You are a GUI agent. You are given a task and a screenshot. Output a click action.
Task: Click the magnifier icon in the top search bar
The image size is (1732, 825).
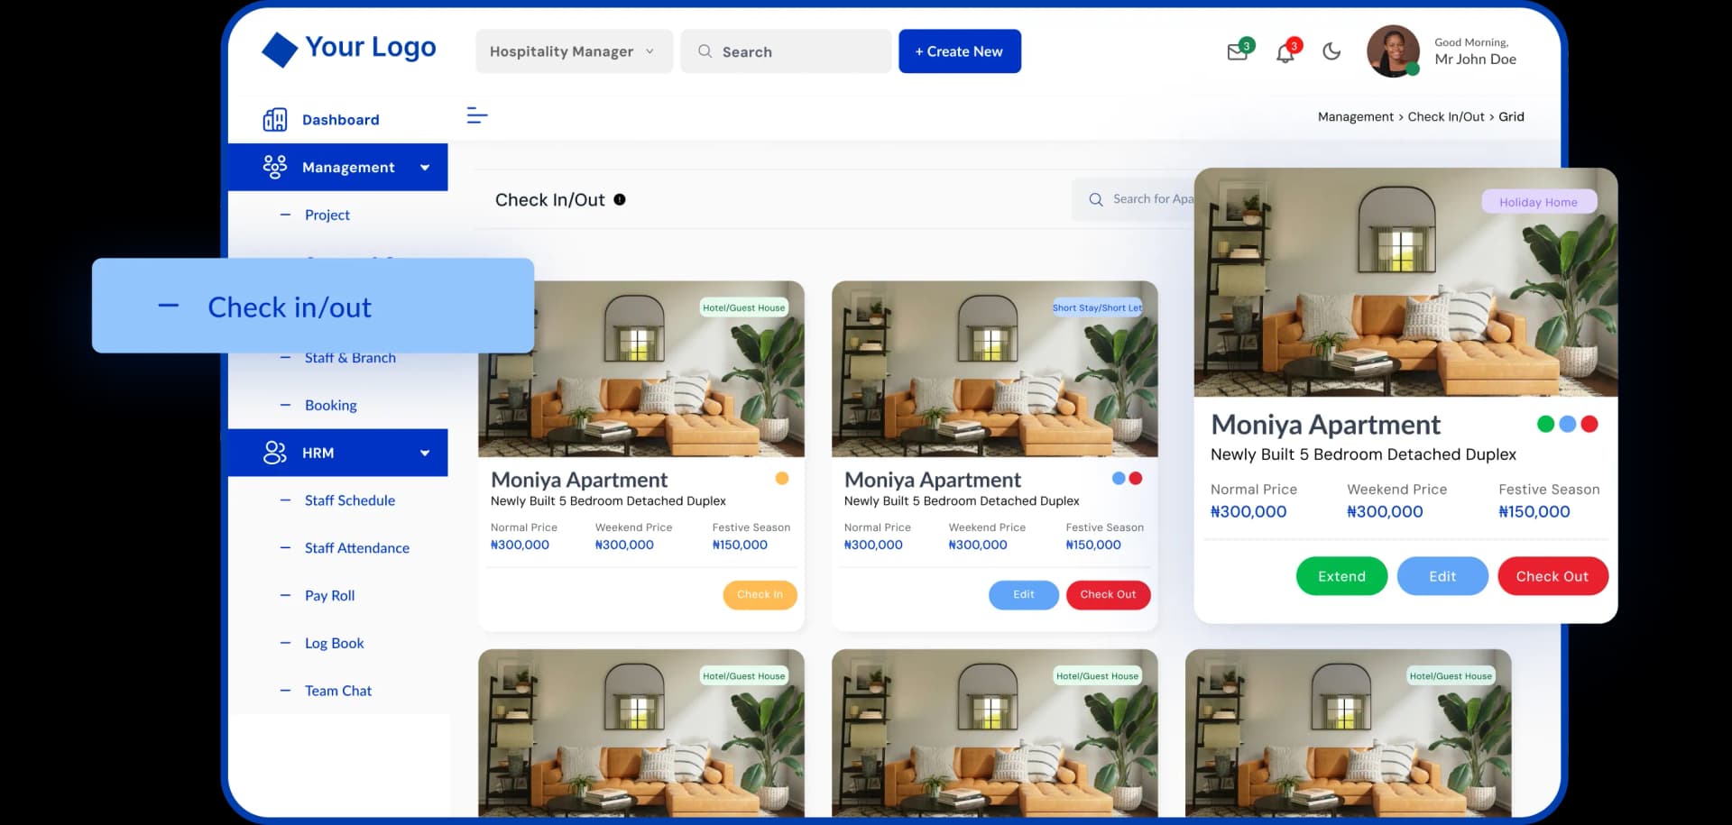705,51
